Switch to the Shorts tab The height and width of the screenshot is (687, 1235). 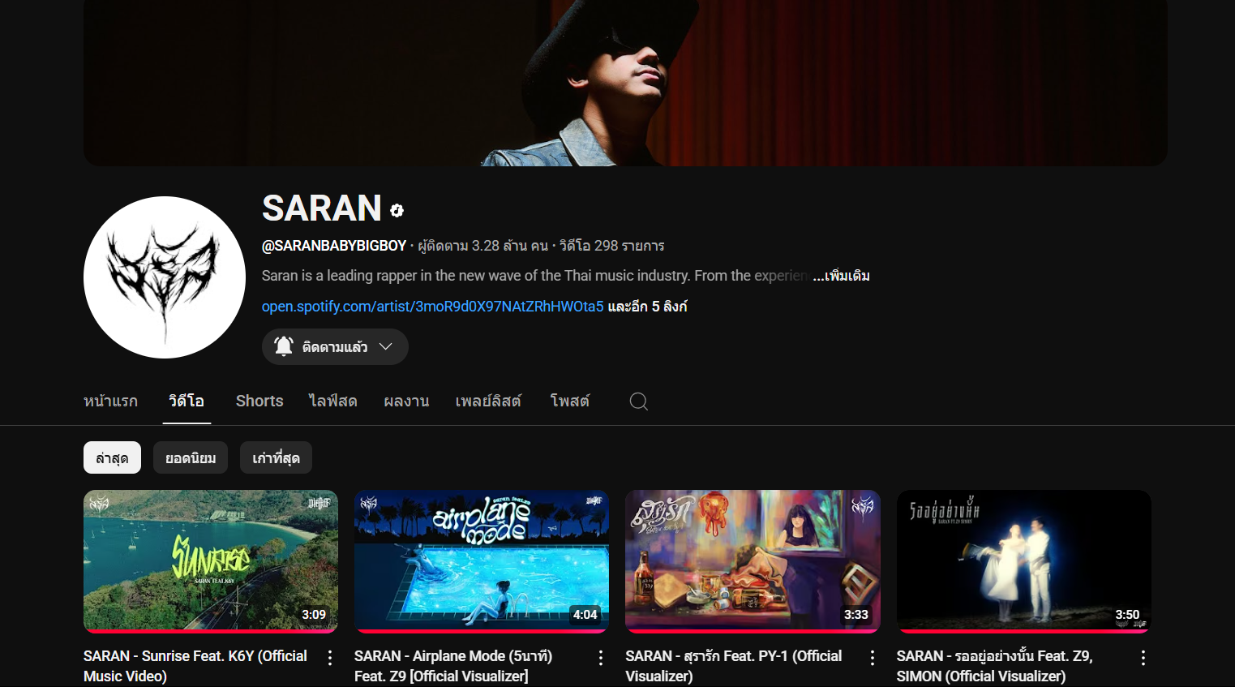coord(259,401)
